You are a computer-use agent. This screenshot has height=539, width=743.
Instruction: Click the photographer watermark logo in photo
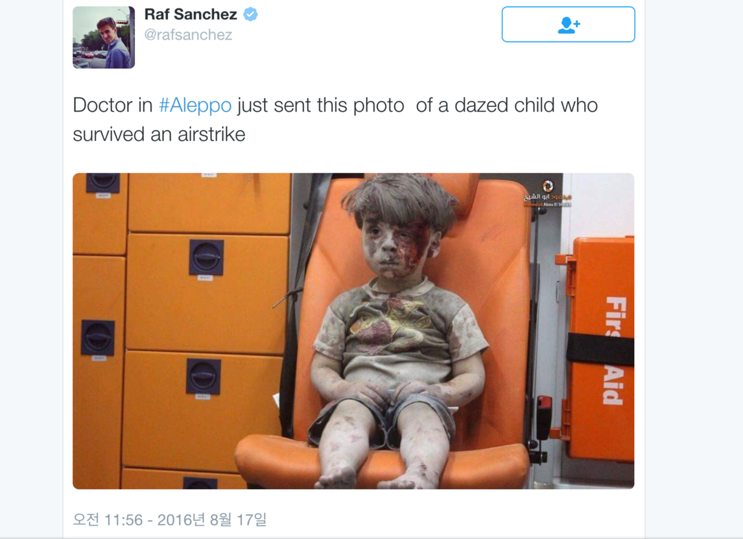click(x=547, y=193)
